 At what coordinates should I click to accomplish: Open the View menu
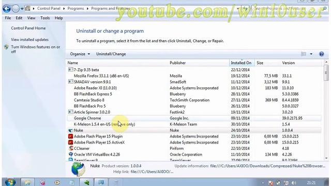tap(31, 18)
